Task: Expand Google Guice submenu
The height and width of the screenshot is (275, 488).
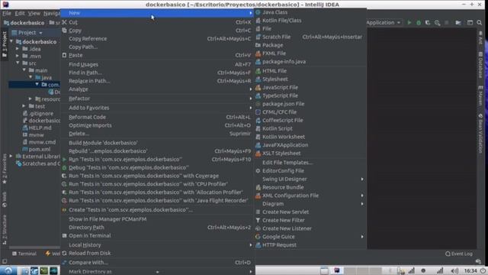Action: (310, 237)
